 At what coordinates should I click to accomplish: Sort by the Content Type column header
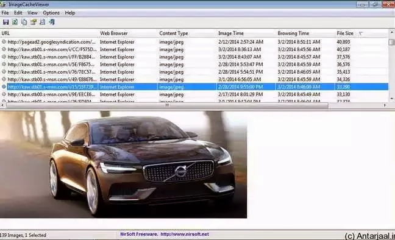click(x=187, y=34)
